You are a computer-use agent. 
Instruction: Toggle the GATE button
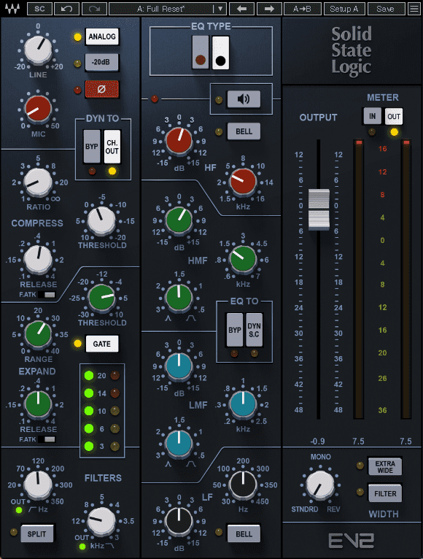[102, 344]
